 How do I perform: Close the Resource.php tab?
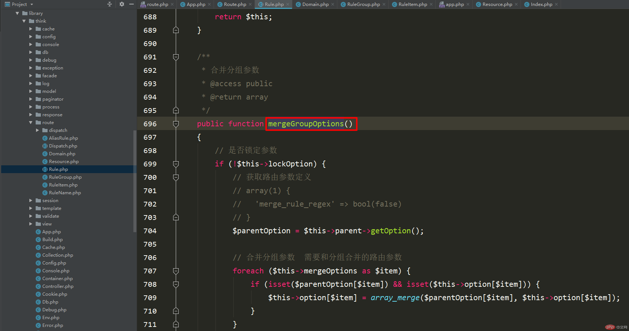(516, 4)
